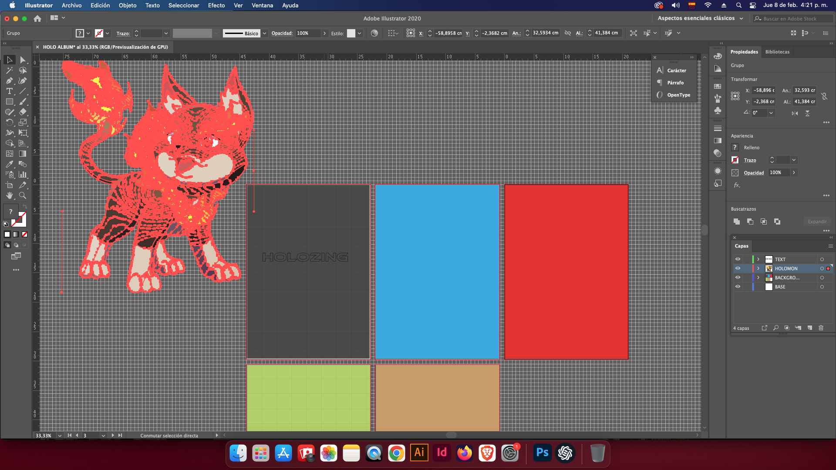Toggle visibility of HOLOMON layer
This screenshot has width=836, height=470.
coord(738,268)
